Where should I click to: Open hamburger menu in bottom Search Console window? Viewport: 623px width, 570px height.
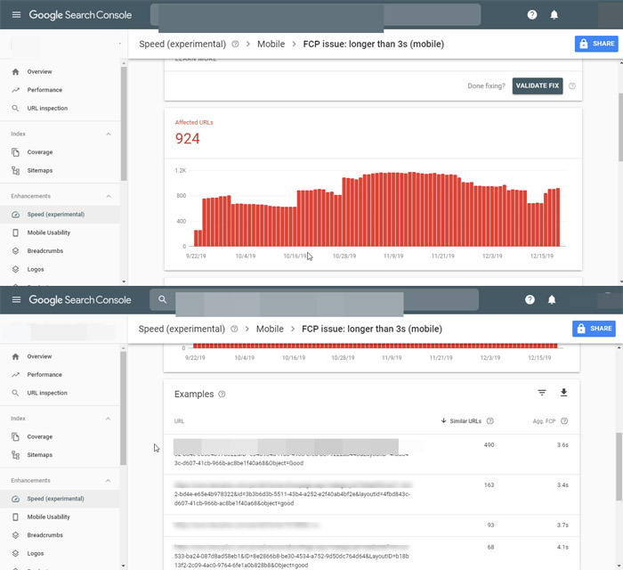16,300
